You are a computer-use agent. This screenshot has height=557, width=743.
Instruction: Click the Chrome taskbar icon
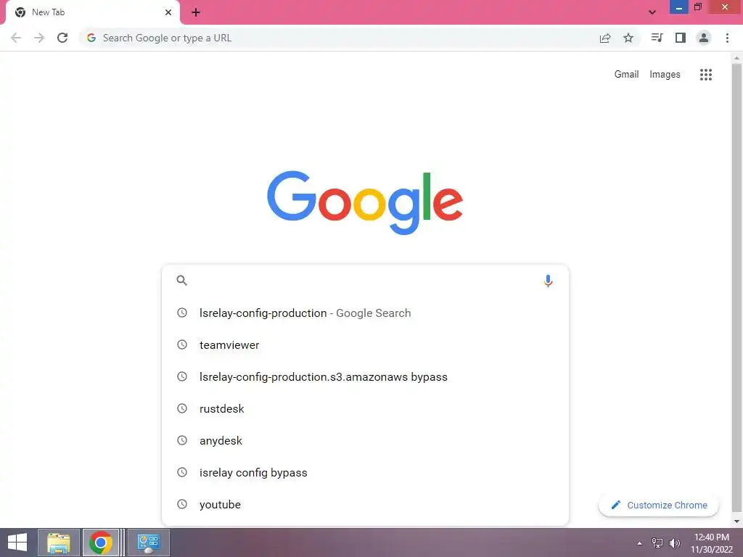point(100,542)
